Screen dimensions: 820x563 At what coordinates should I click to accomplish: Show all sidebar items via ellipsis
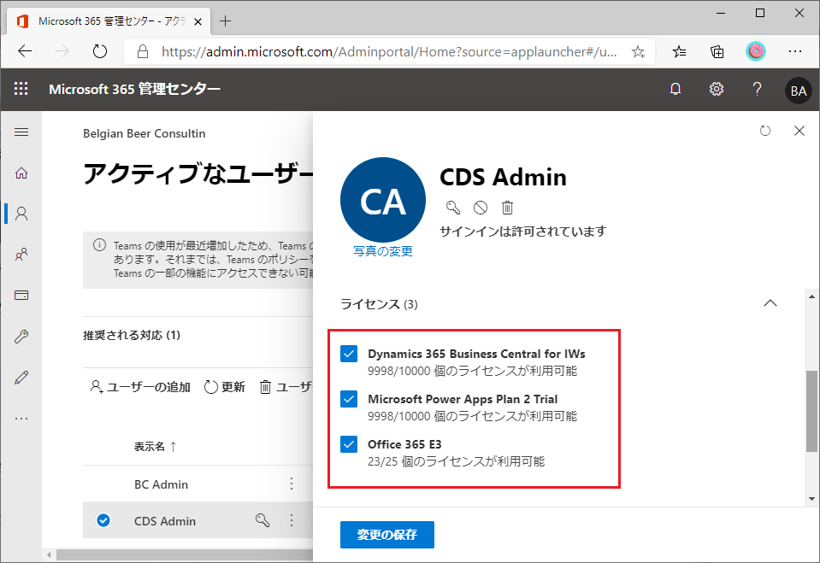click(x=21, y=419)
